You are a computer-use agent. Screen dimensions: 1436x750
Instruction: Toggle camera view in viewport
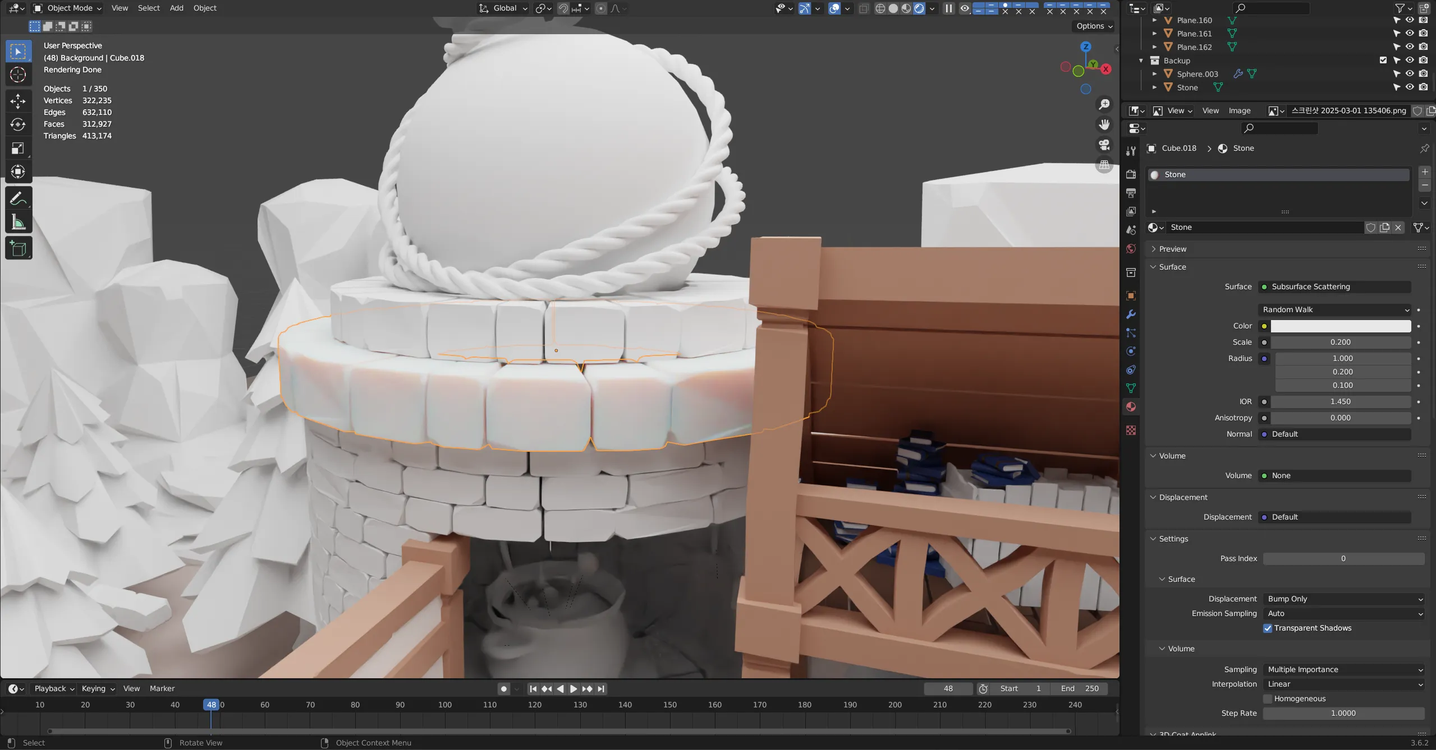tap(1104, 145)
